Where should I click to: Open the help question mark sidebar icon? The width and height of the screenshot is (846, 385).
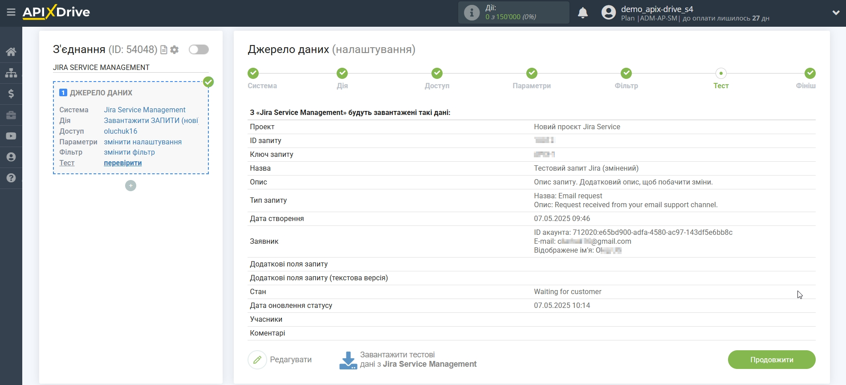[x=11, y=178]
